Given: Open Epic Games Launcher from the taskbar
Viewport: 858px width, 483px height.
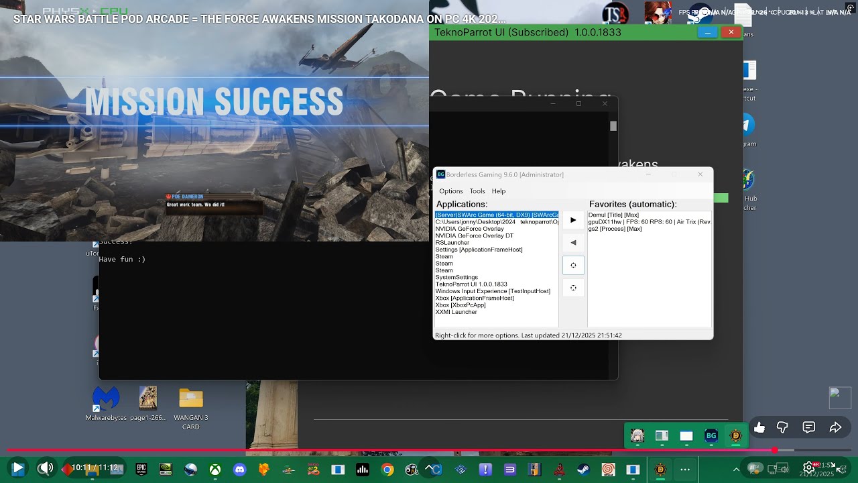Looking at the screenshot, I should (x=141, y=470).
